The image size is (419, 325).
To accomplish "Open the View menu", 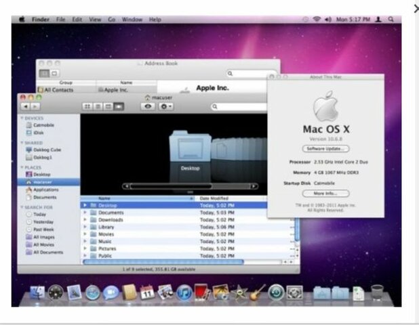I will (x=95, y=19).
